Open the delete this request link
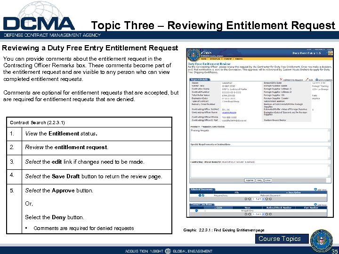Image resolution: width=339 pixels, height=254 pixels. point(293,80)
